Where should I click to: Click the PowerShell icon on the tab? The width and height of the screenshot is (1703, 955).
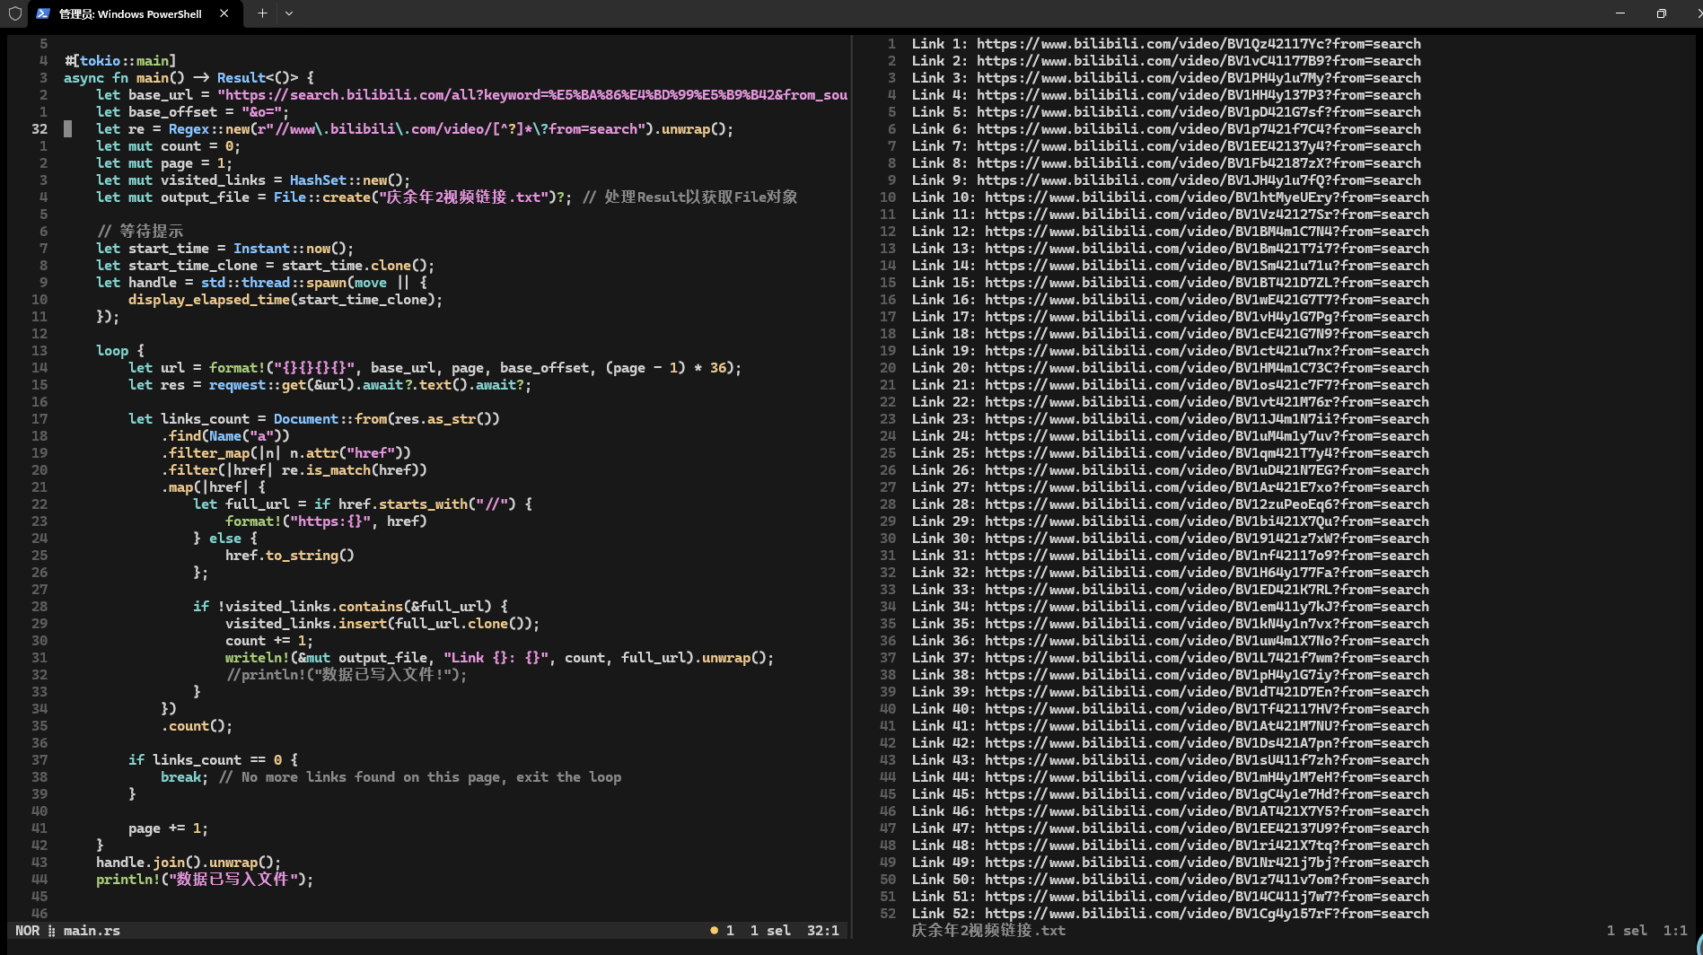click(x=43, y=13)
